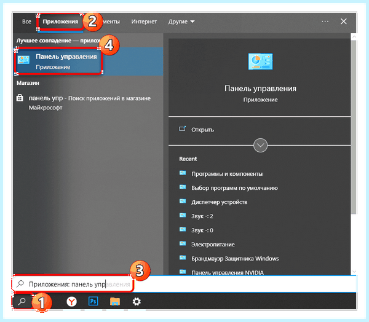The height and width of the screenshot is (322, 369).
Task: Click the magnifier icon inside the search box
Action: [x=20, y=284]
